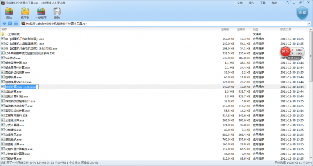The width and height of the screenshot is (313, 166).
Task: Select file name '钣金展开计算.exe'
Action: point(16,63)
